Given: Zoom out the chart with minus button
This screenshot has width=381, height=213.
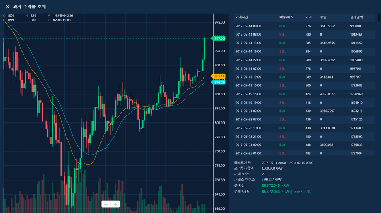Looking at the screenshot, I should pos(106,204).
